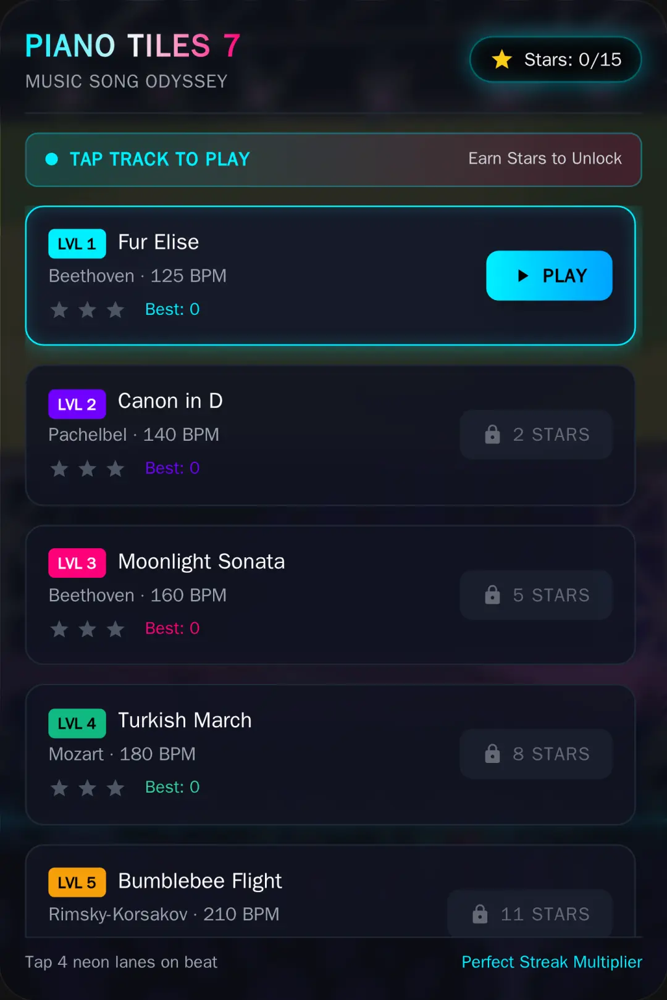Click the Perfect Streak Multiplier link

coord(552,962)
